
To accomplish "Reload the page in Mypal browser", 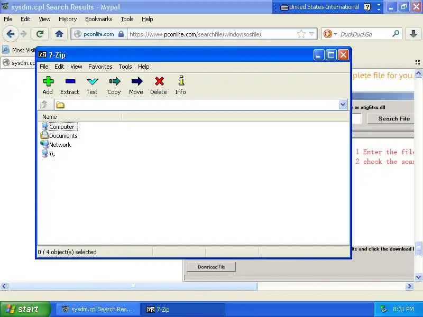I will [40, 34].
